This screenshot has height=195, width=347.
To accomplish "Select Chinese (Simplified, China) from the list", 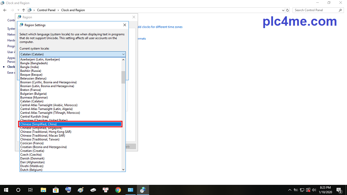I will [70, 124].
